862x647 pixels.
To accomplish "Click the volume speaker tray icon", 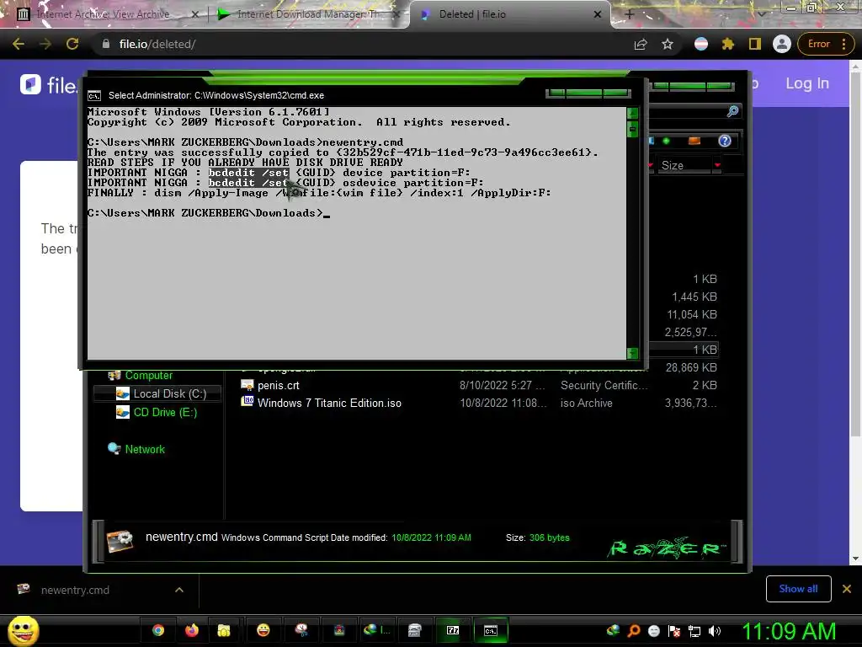I will pos(714,631).
